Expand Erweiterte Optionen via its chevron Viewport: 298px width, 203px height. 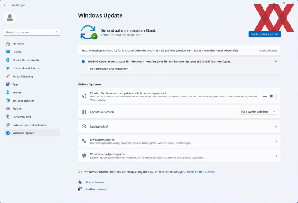(276, 141)
